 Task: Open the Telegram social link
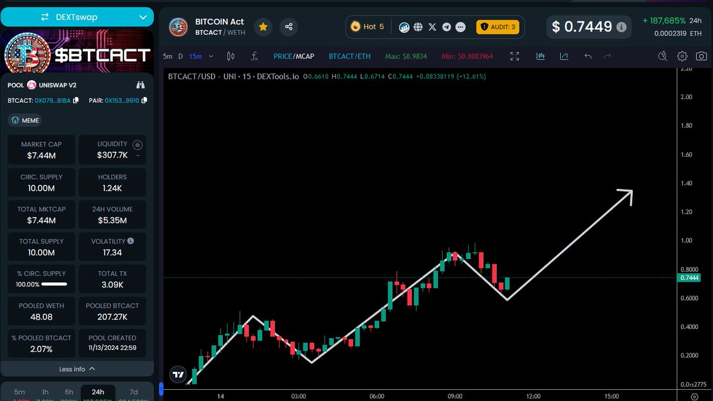446,27
